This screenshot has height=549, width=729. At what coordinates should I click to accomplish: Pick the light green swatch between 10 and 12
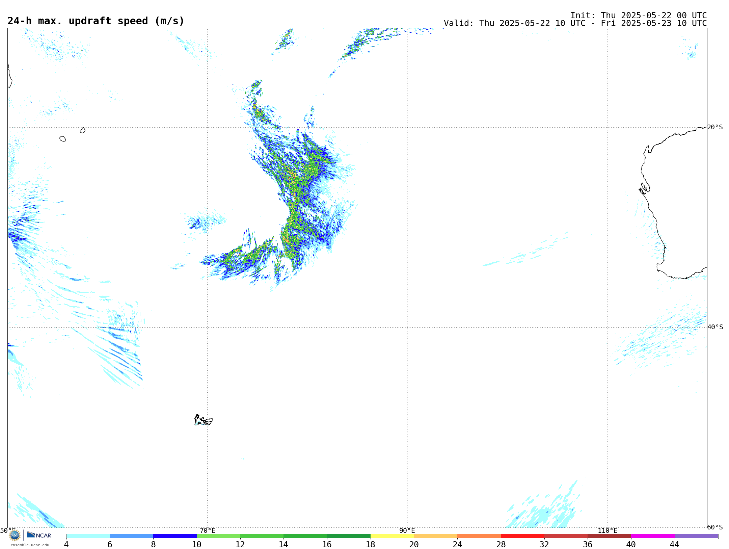pyautogui.click(x=218, y=536)
